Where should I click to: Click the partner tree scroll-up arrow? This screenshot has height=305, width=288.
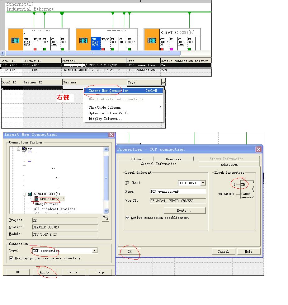click(106, 149)
